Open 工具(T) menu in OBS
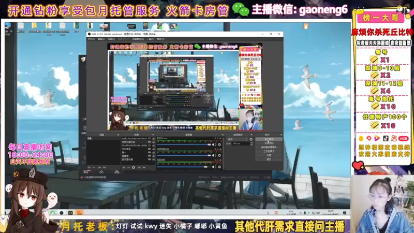 click(x=150, y=39)
